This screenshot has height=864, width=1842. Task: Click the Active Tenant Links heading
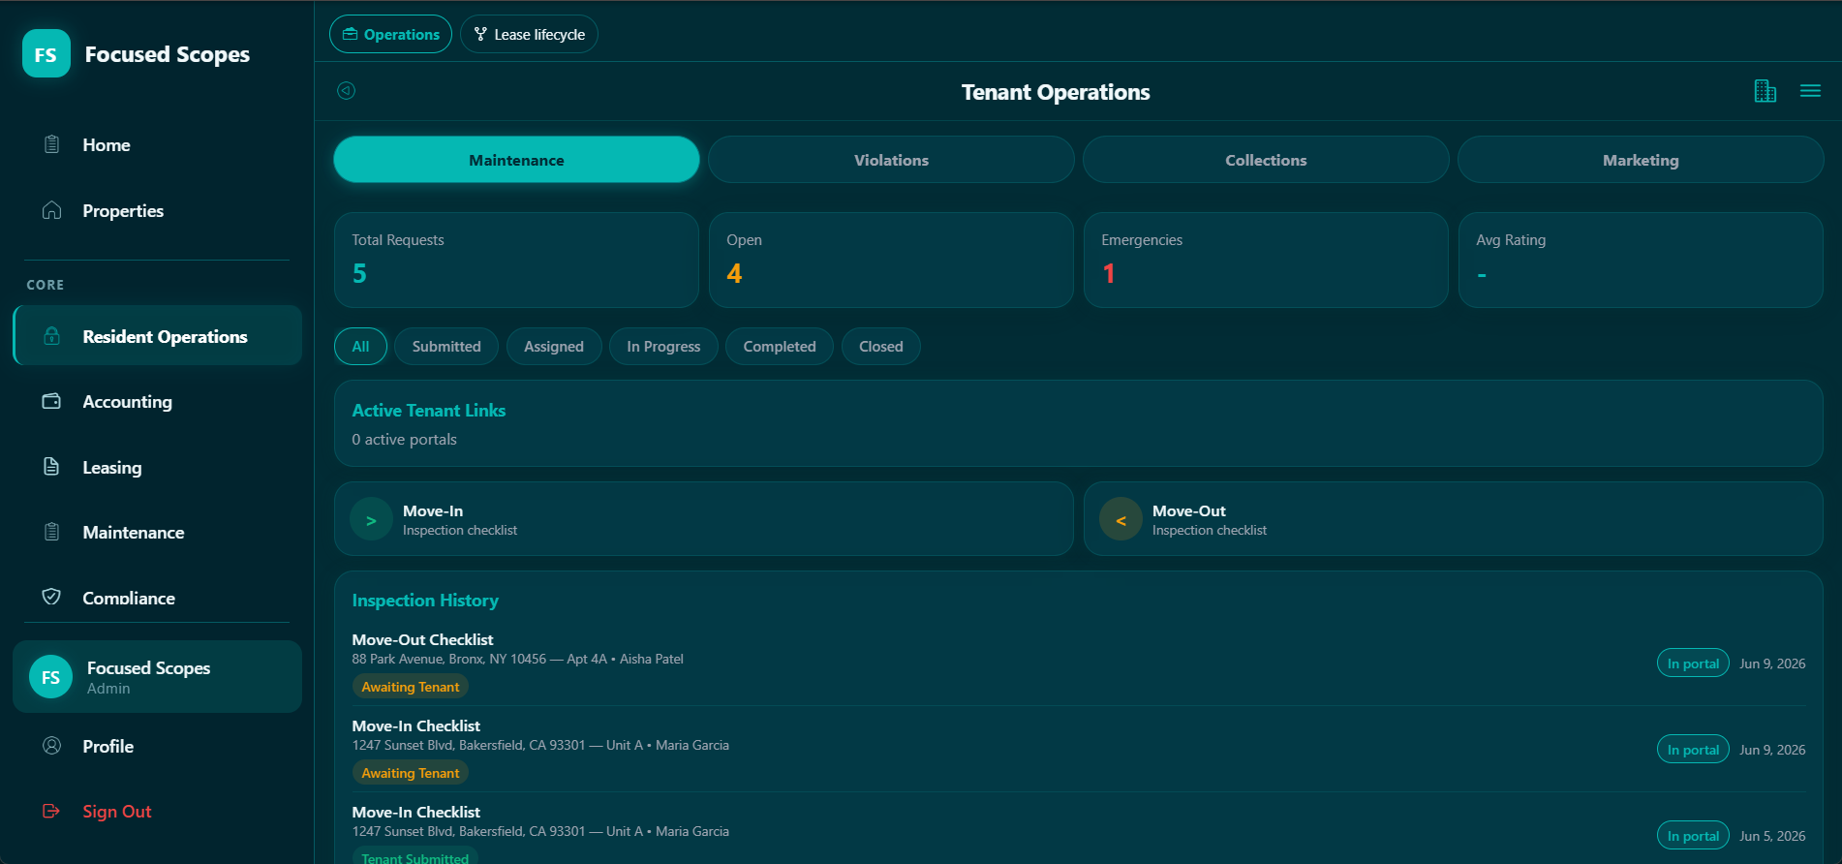coord(429,411)
